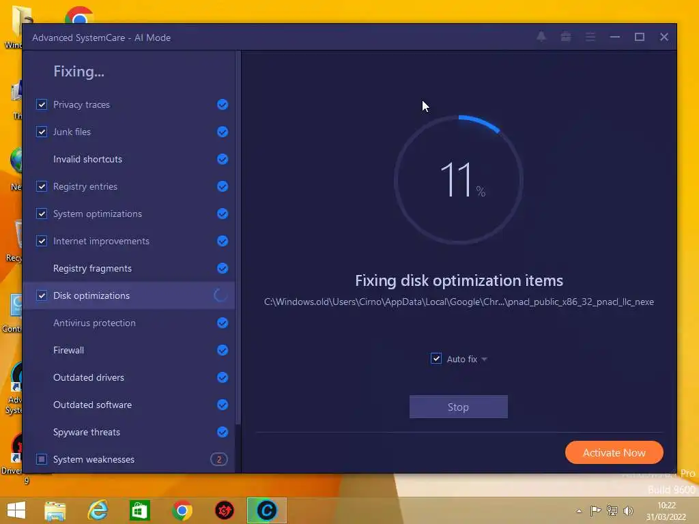
Task: Open the Windows Start button
Action: pyautogui.click(x=16, y=510)
